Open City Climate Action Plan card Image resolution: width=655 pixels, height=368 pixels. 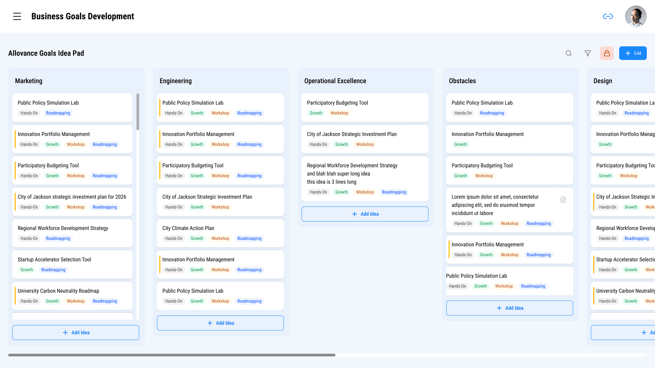(188, 228)
